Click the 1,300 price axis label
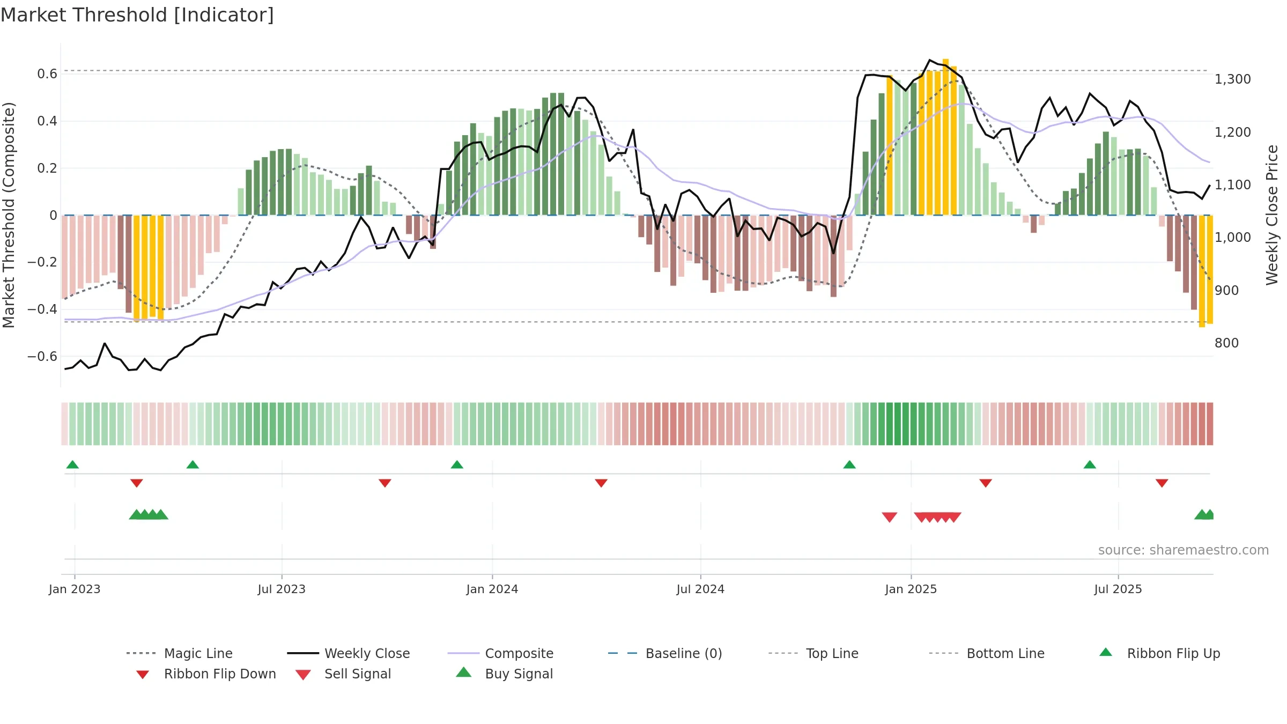 [1233, 79]
